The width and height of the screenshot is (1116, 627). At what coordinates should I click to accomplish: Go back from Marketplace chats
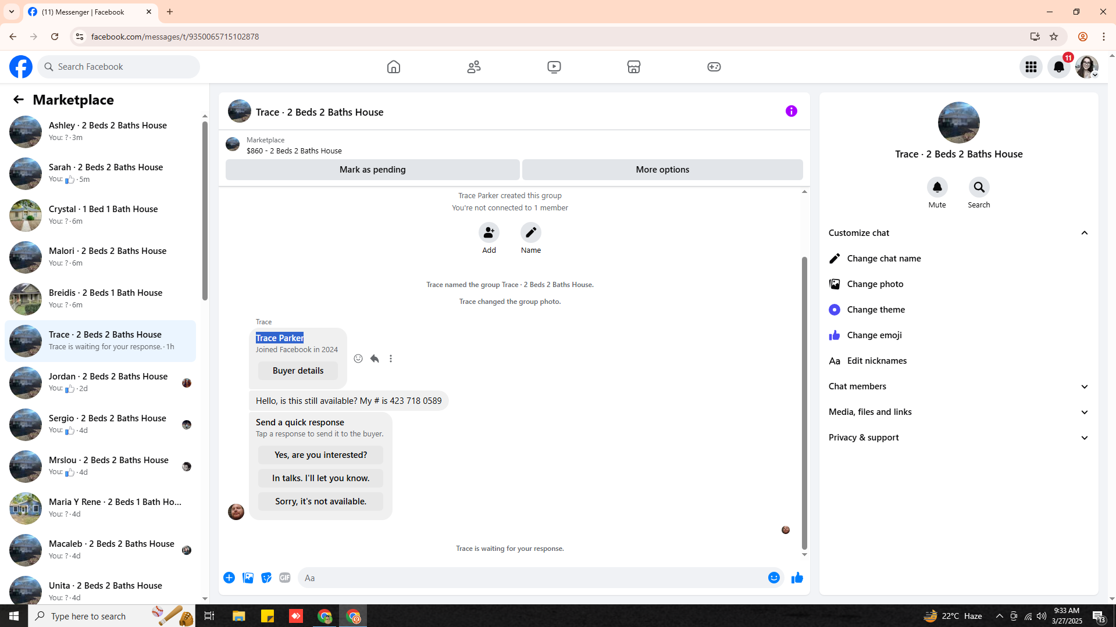tap(19, 100)
